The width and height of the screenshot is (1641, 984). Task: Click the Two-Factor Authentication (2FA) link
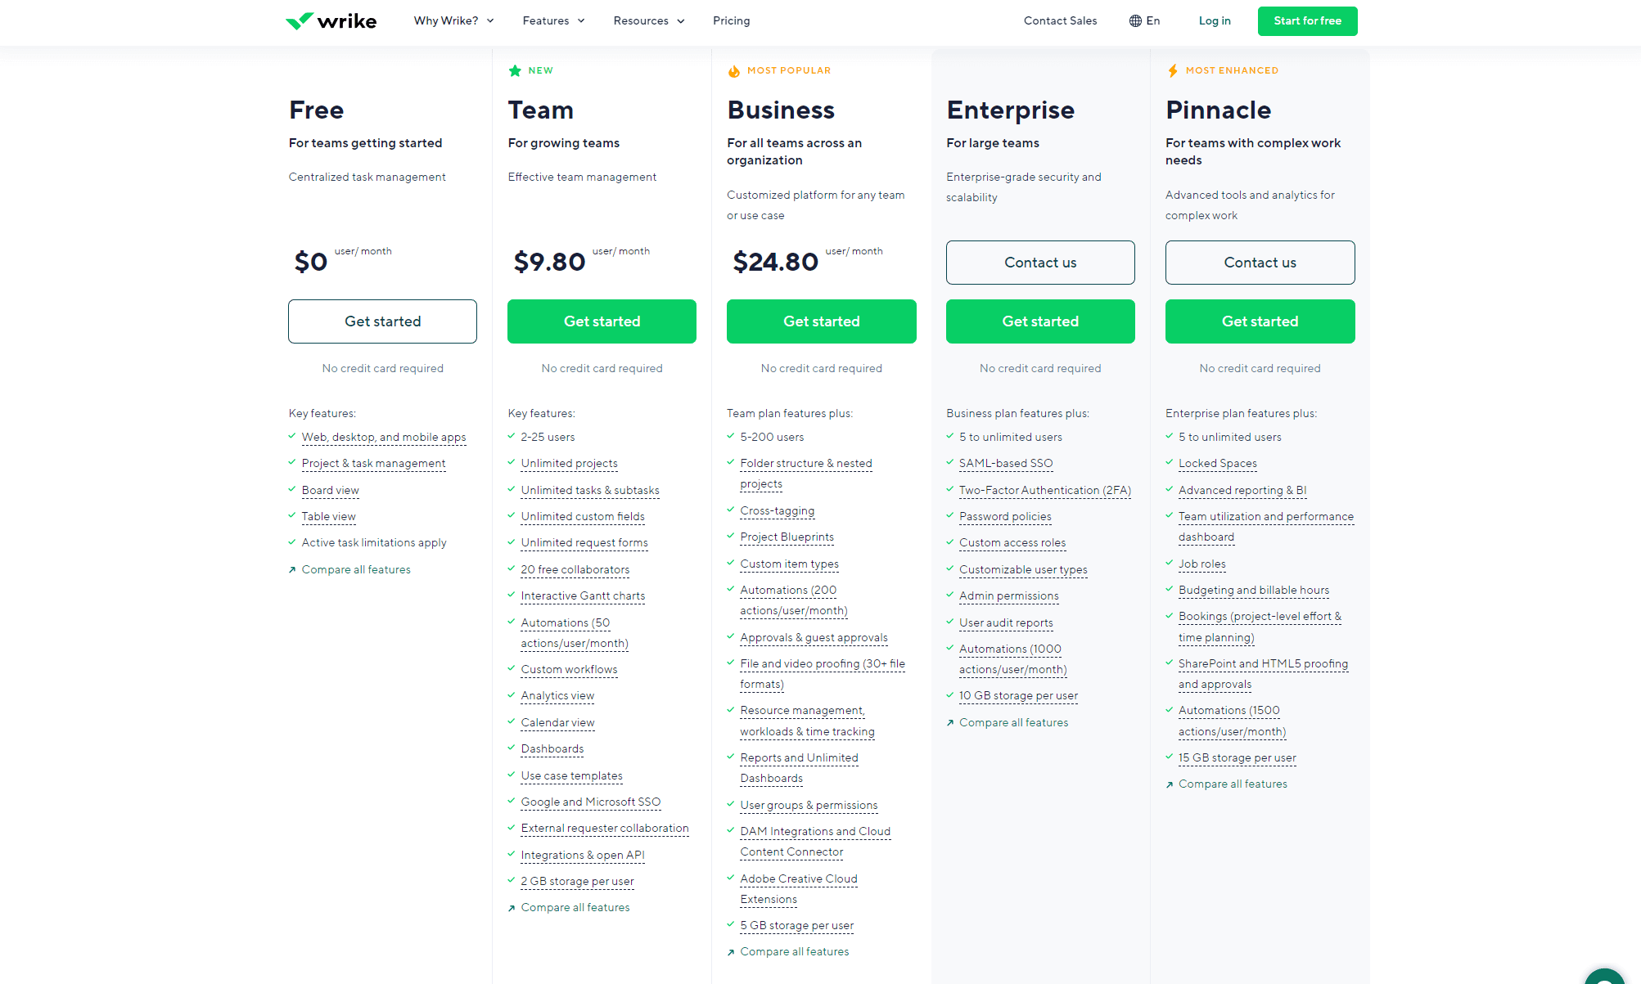pos(1044,490)
